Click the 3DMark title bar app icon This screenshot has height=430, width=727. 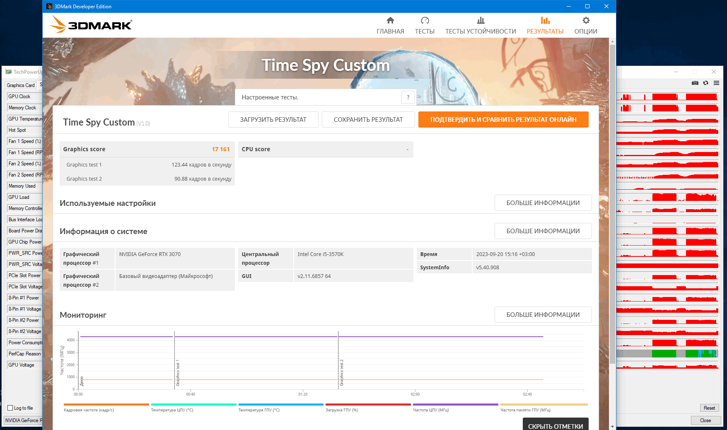pos(49,6)
